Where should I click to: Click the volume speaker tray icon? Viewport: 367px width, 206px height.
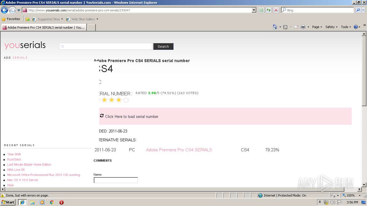pyautogui.click(x=333, y=202)
